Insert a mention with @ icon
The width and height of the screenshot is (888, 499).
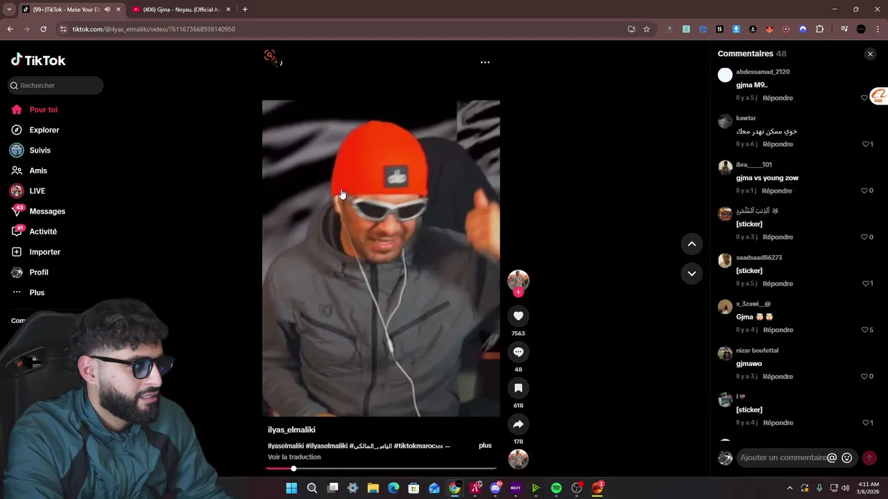832,457
